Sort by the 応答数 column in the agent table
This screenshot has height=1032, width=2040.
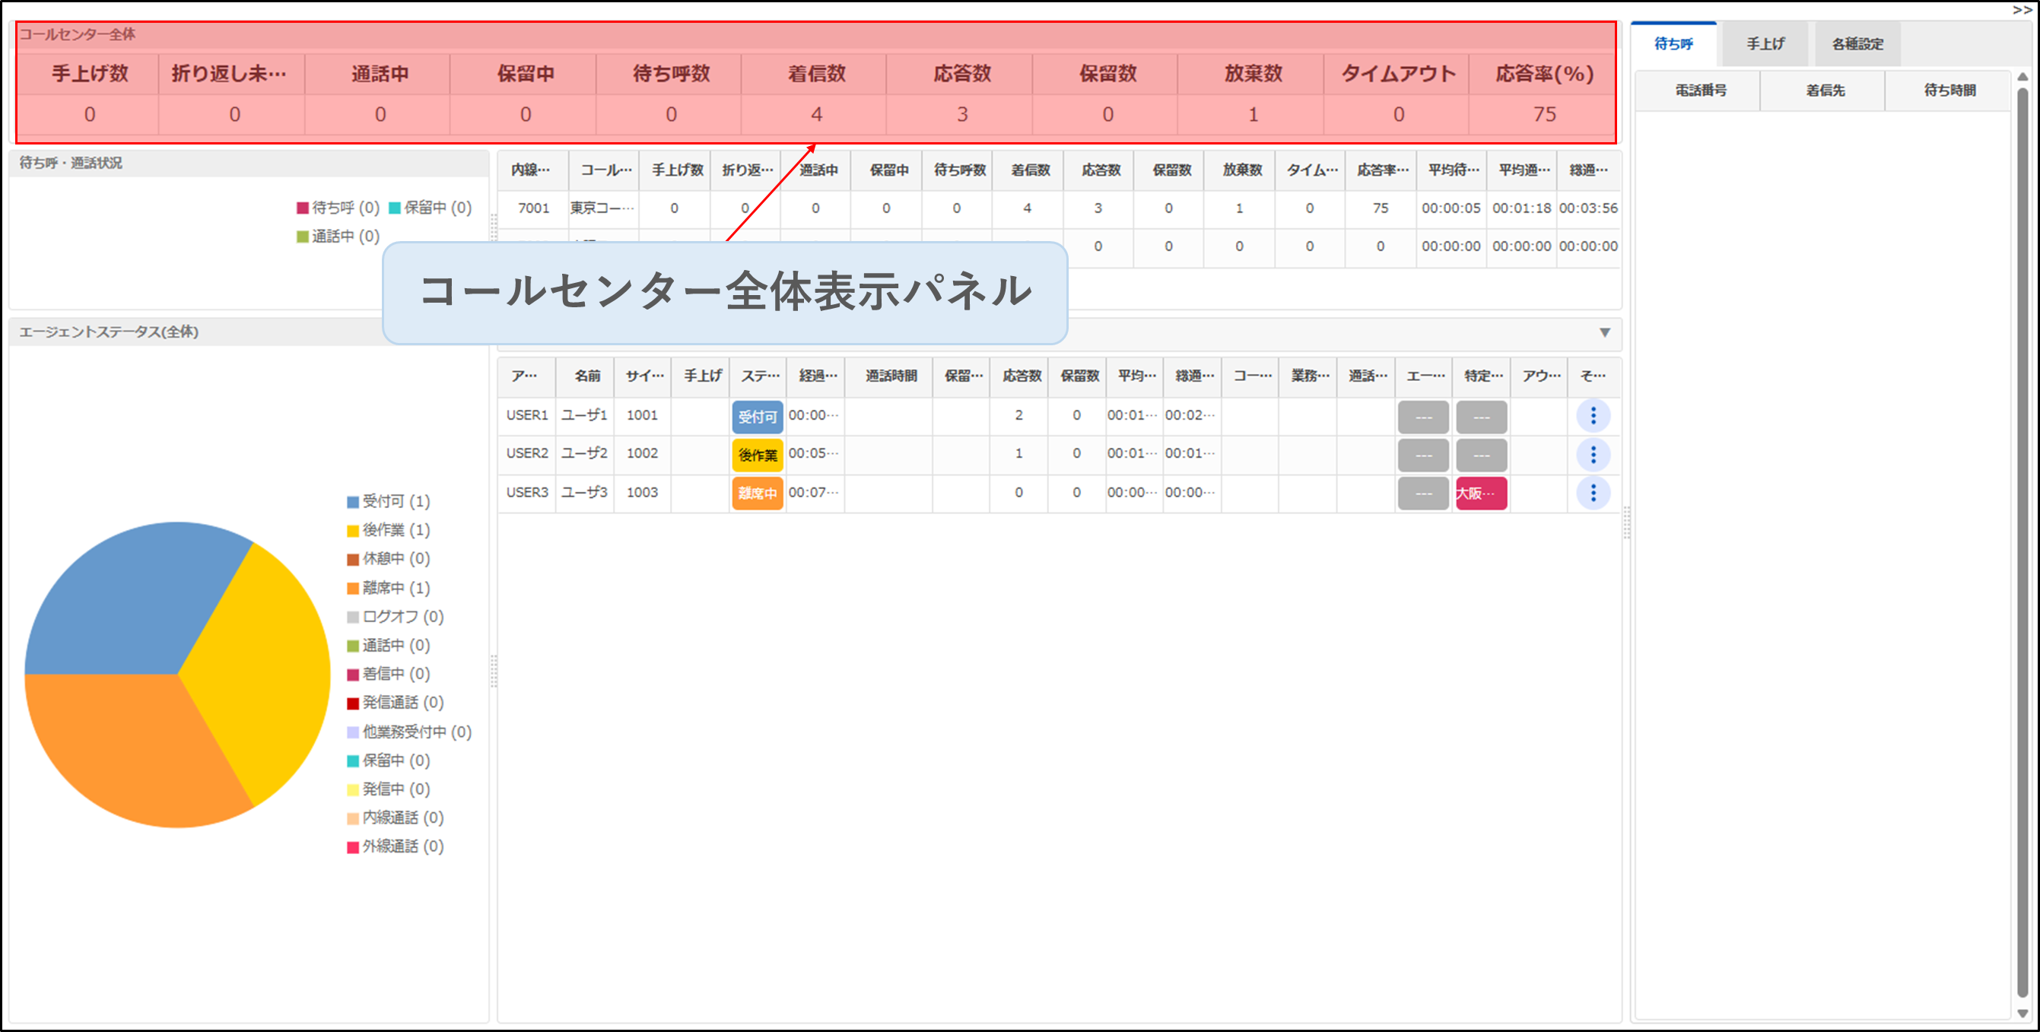click(1021, 376)
